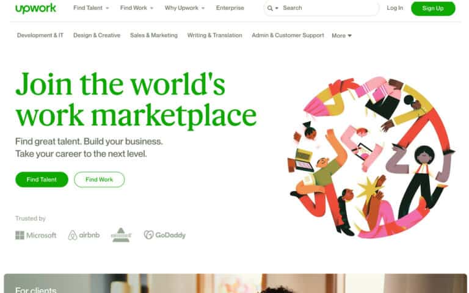
Task: Open the search type dropdown arrow
Action: [x=277, y=9]
